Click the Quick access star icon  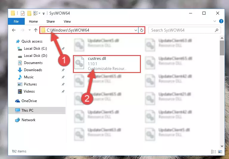point(18,41)
